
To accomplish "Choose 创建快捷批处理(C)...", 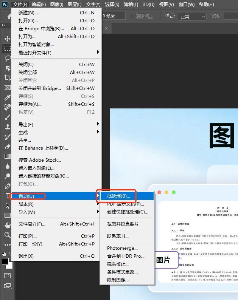I will [x=127, y=212].
